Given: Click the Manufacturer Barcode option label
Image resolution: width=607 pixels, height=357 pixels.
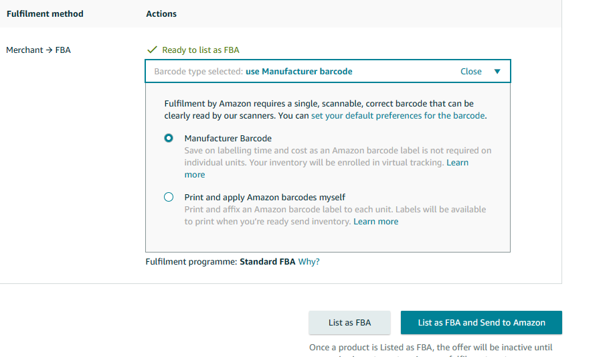Looking at the screenshot, I should tap(228, 139).
